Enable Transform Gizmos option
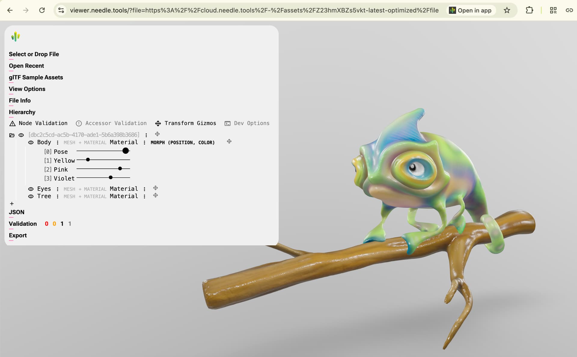The width and height of the screenshot is (577, 357). (185, 123)
